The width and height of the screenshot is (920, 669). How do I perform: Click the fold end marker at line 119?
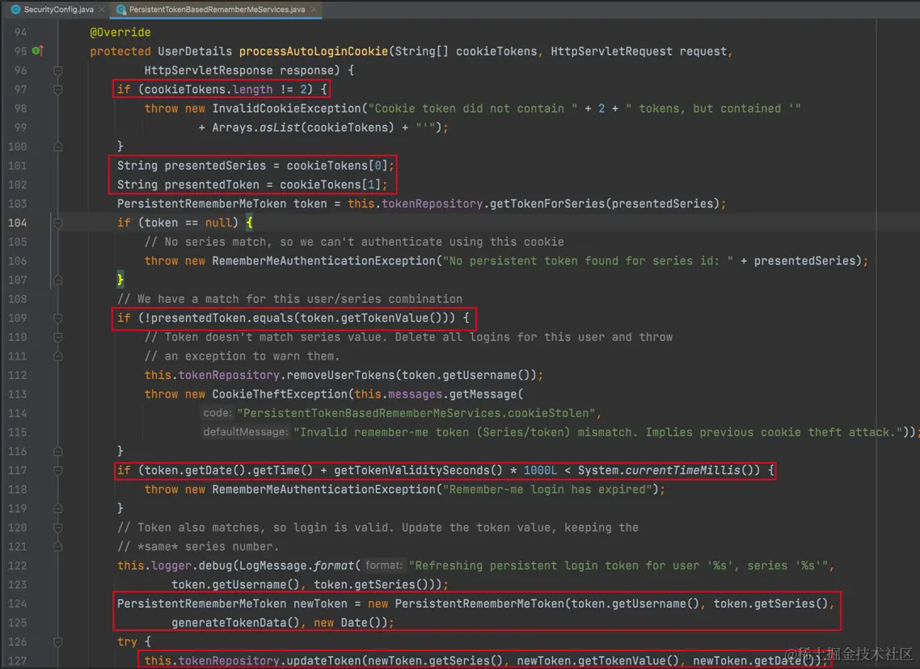click(x=58, y=508)
